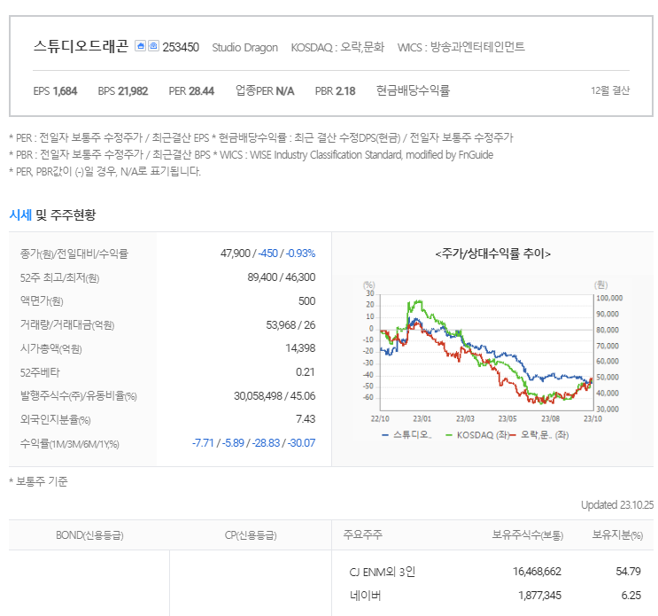Click the 89,400 / 46,300 value
Screen dimensions: 658x616
pos(281,277)
